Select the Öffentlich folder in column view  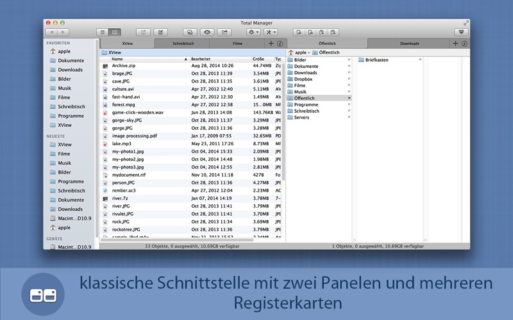[x=319, y=98]
